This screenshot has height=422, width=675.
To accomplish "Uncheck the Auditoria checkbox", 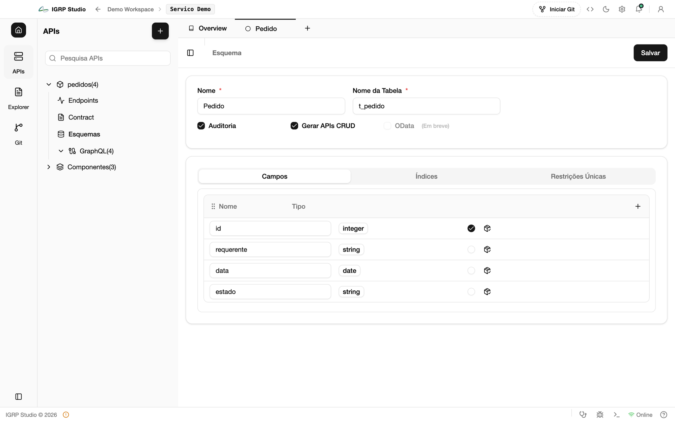I will [201, 126].
